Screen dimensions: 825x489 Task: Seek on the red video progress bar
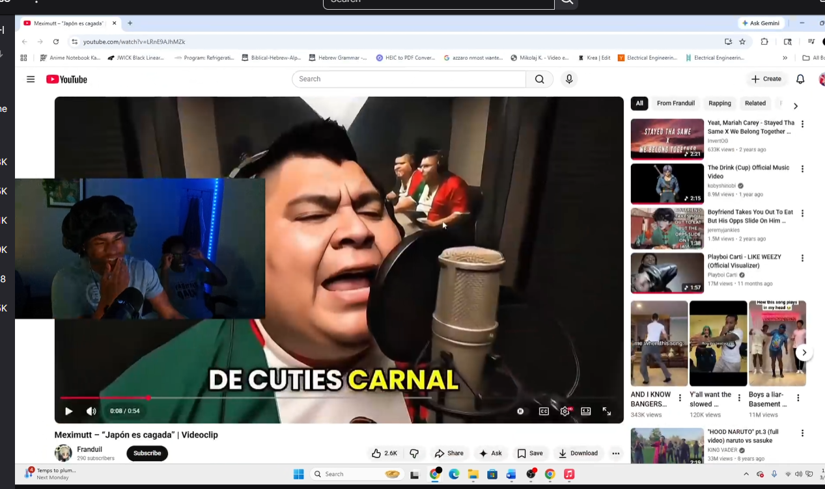[260, 397]
